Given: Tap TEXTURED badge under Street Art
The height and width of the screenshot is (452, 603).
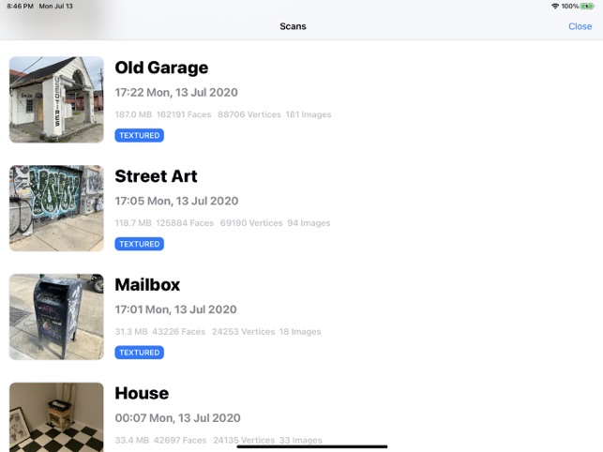Looking at the screenshot, I should (x=139, y=245).
